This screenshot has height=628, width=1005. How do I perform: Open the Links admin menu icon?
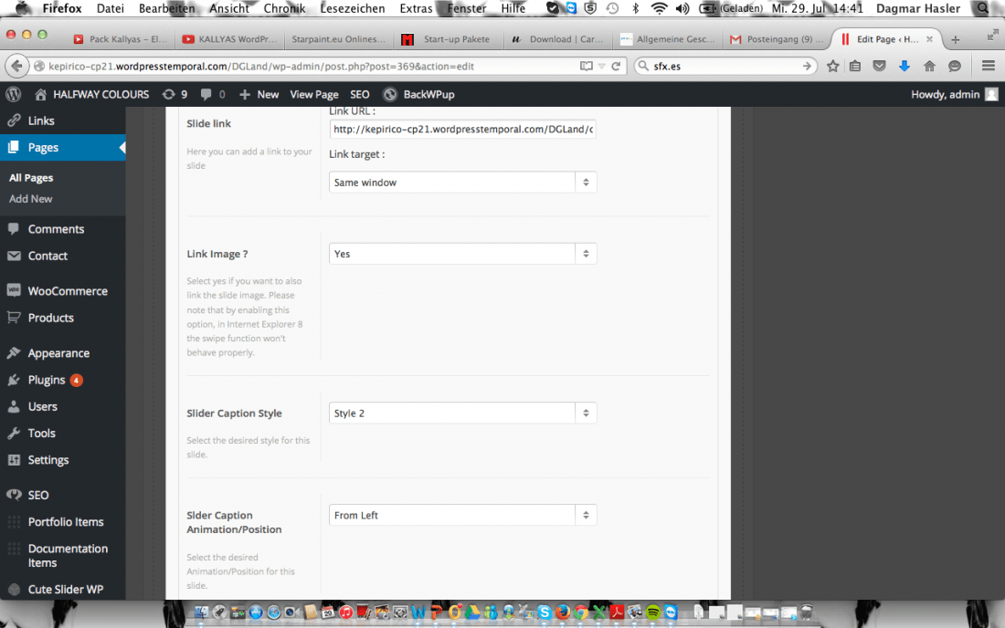point(14,120)
